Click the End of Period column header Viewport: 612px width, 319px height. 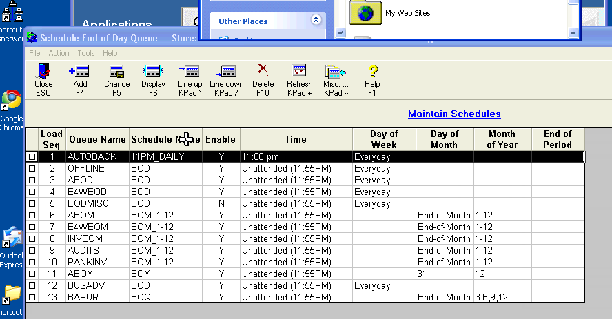point(558,139)
